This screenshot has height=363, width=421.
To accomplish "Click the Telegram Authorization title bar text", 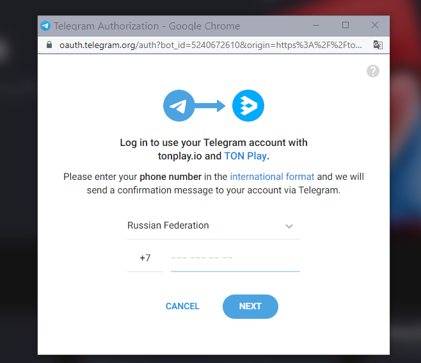I will point(147,26).
